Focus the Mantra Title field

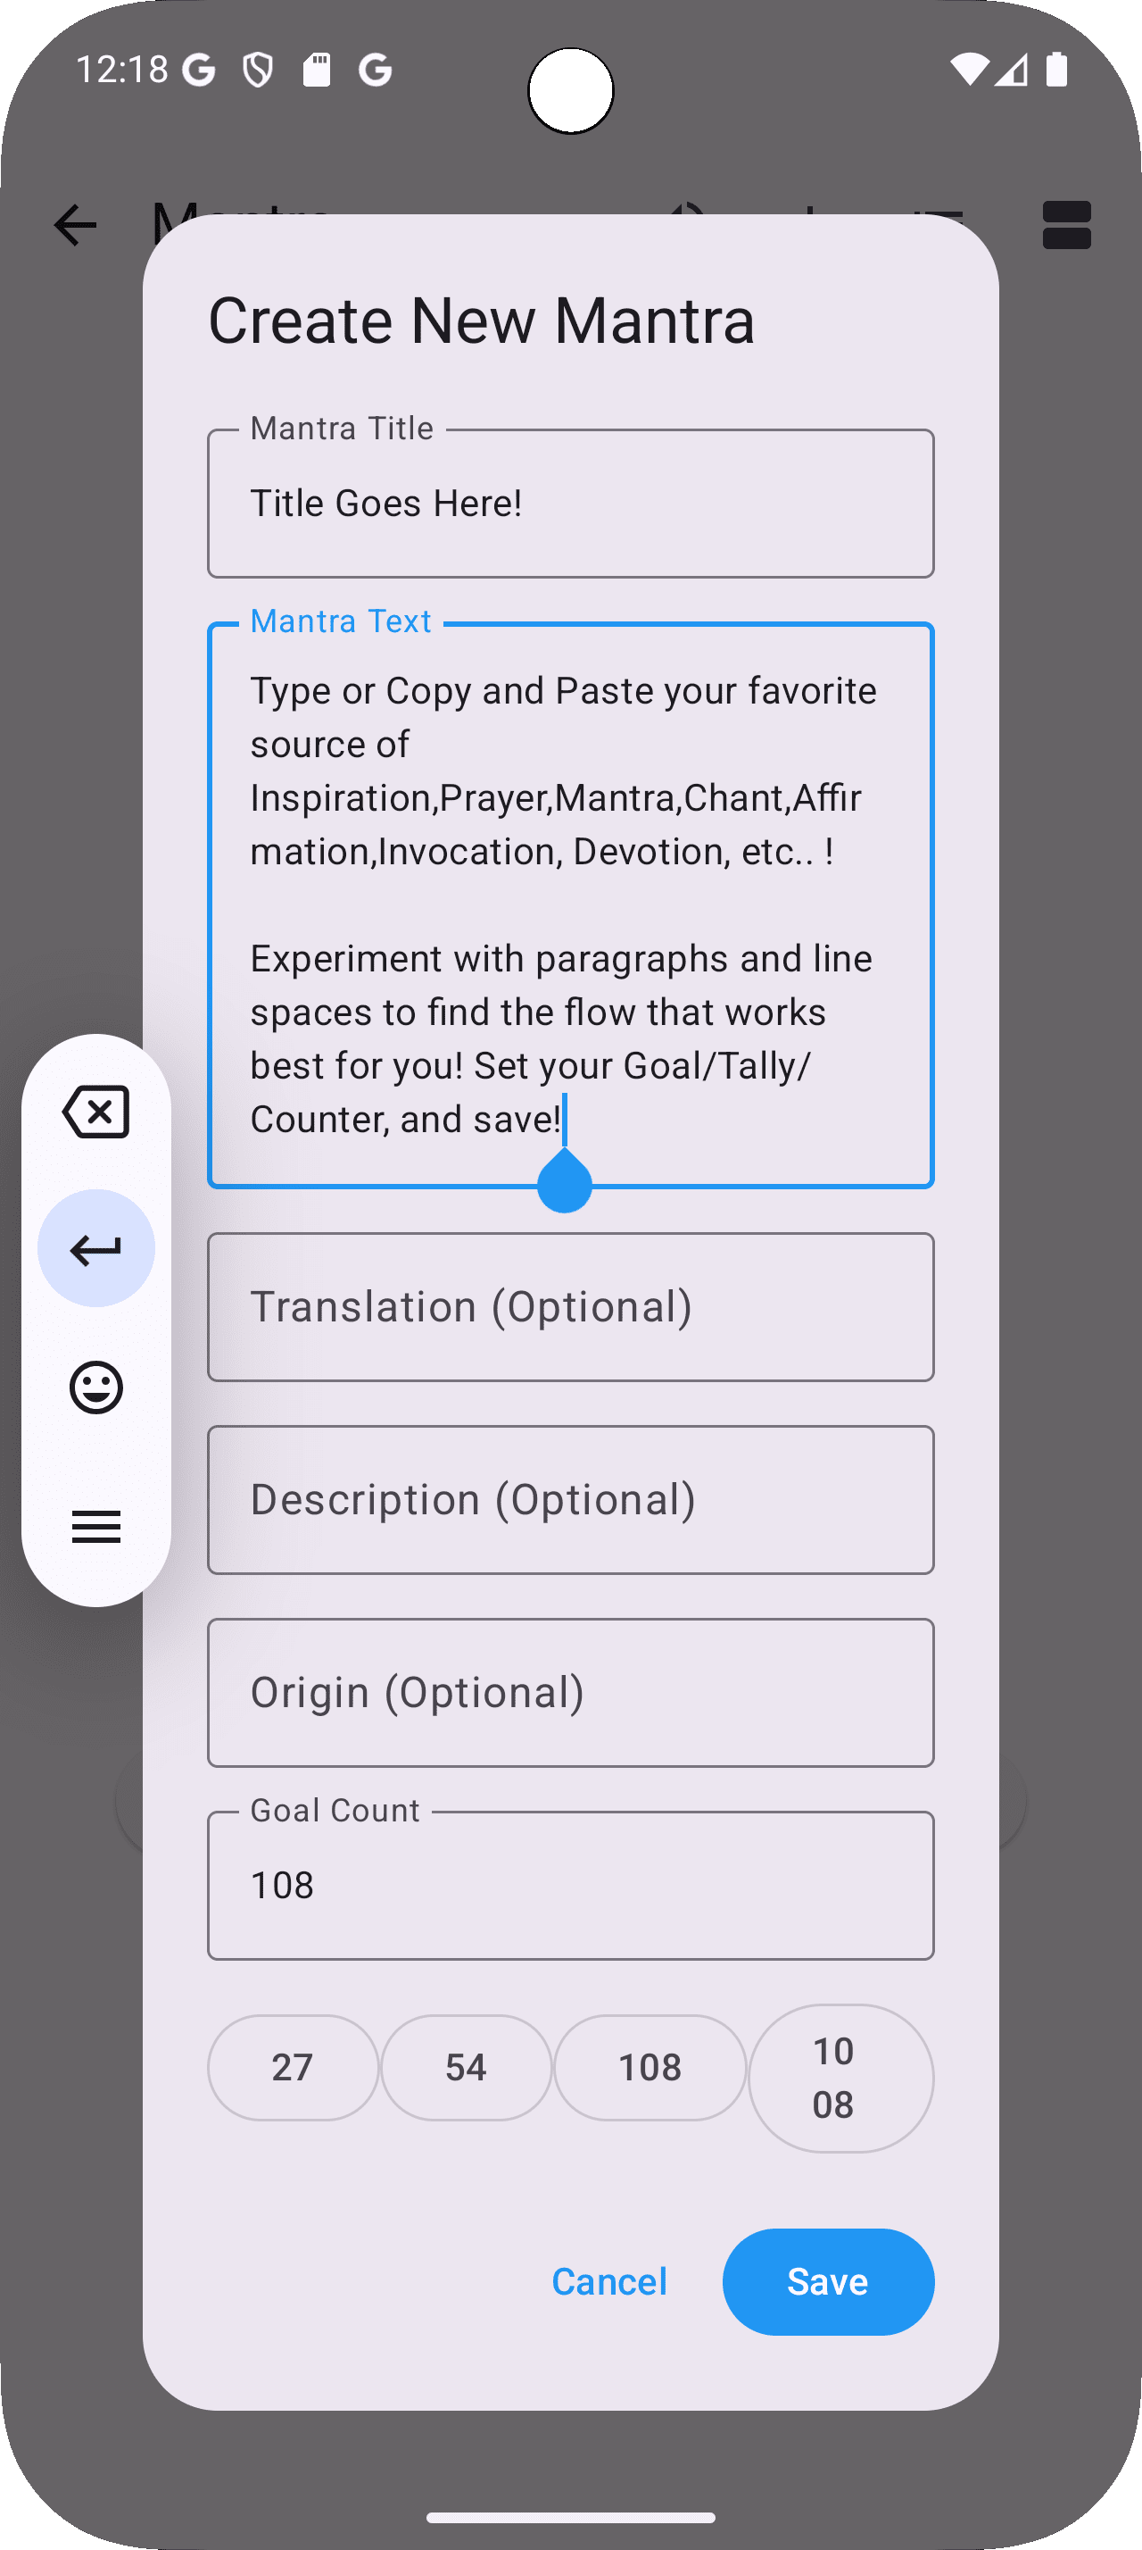[x=570, y=503]
